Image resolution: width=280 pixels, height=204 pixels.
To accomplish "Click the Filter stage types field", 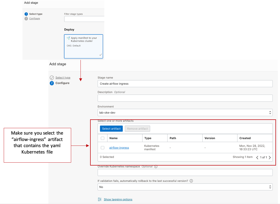I will tap(84, 19).
